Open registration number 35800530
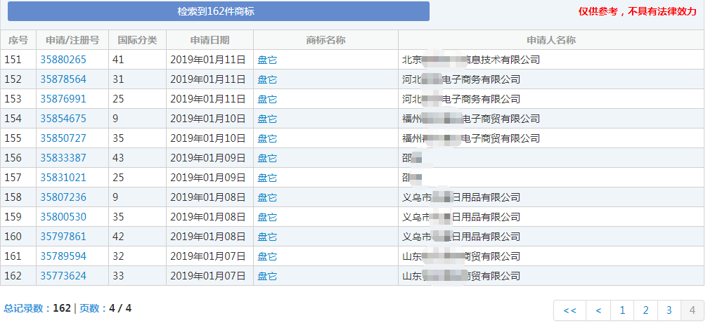Screen dimensions: 708x323 coord(63,217)
